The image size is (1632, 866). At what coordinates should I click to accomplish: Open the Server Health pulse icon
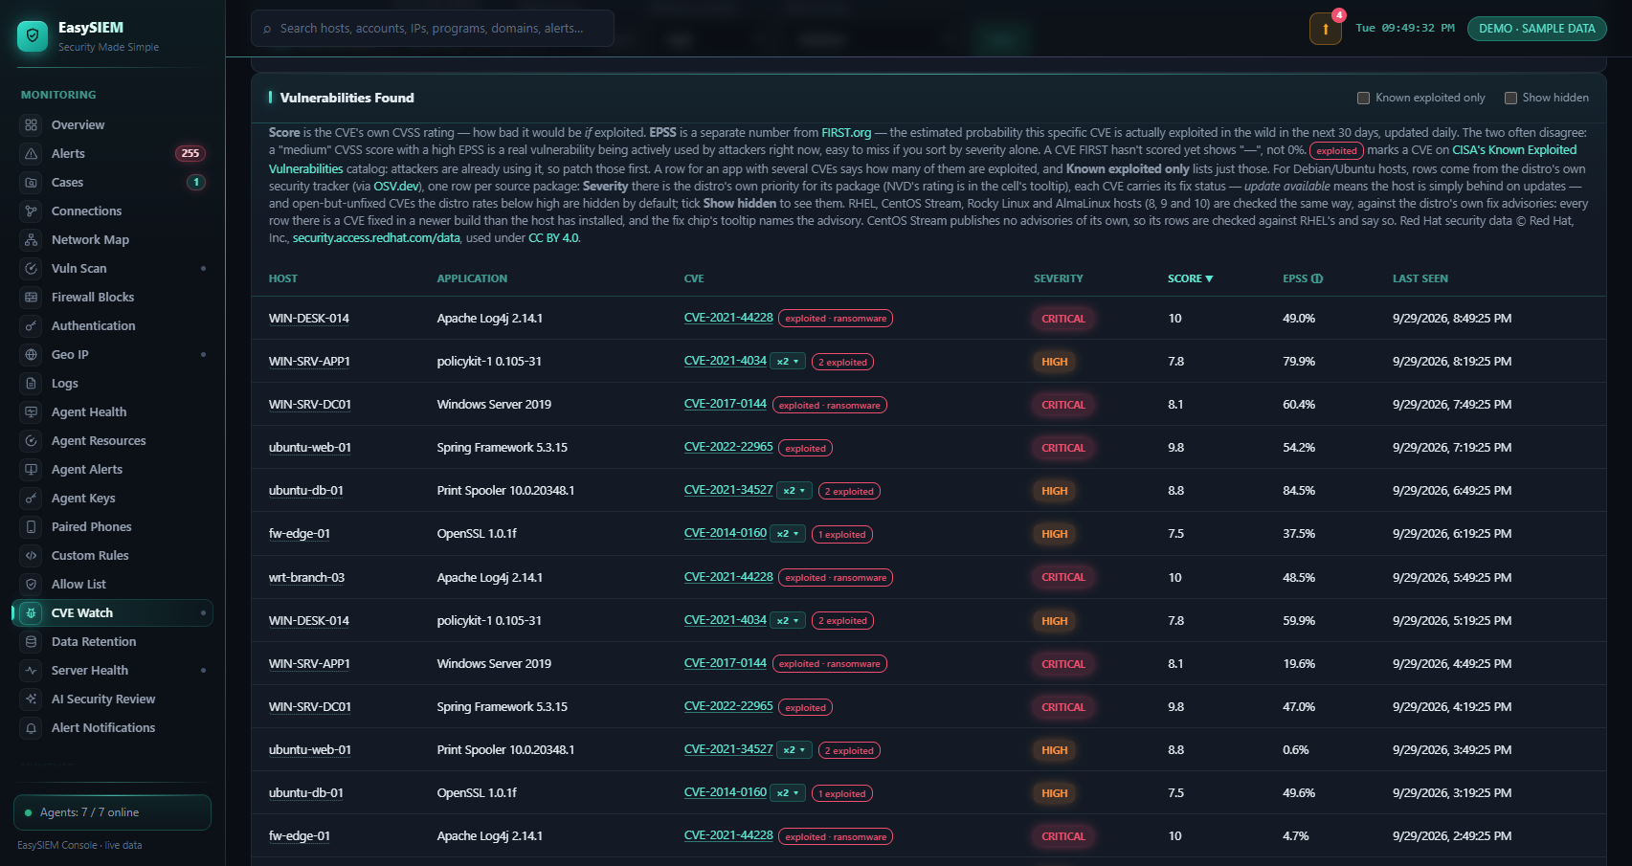coord(32,671)
